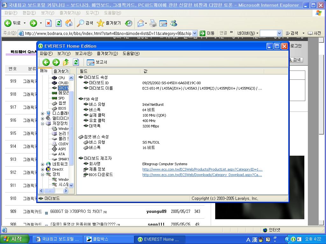Go to the Internet Explorer home page
This screenshot has height=244, width=326.
(x=69, y=23)
